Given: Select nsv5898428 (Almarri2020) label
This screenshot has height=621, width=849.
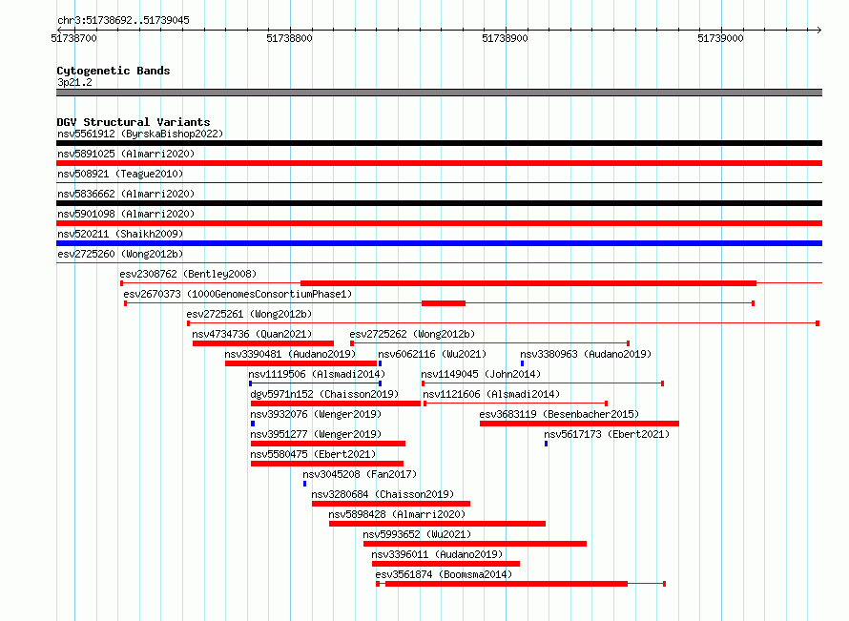Looking at the screenshot, I should 397,514.
